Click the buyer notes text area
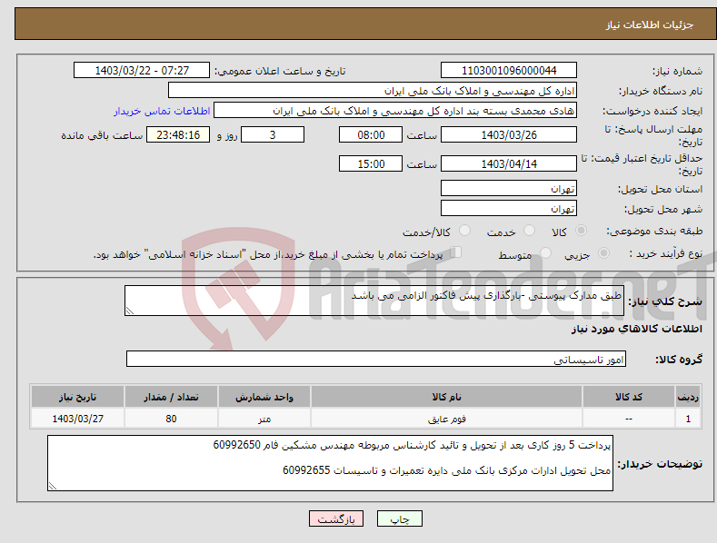Image resolution: width=717 pixels, height=543 pixels. coord(330,463)
